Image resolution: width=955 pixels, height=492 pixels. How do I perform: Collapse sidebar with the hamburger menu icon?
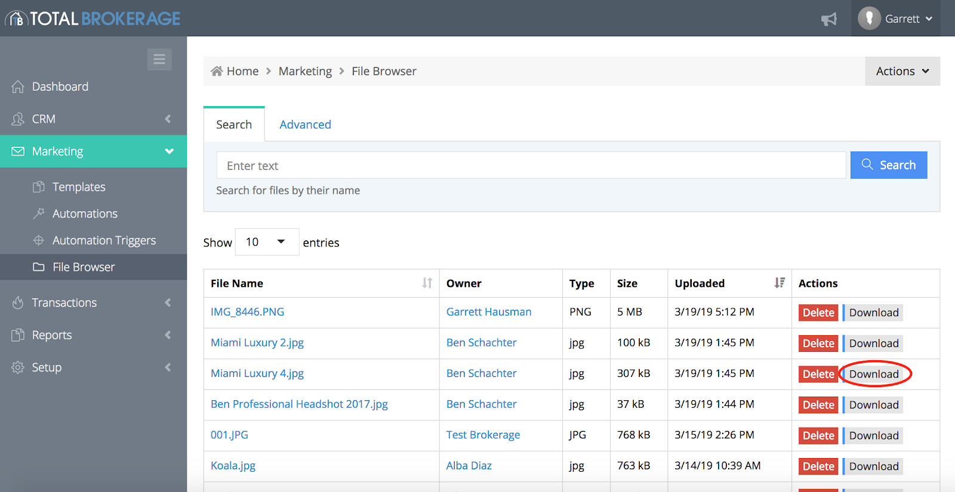pyautogui.click(x=159, y=59)
